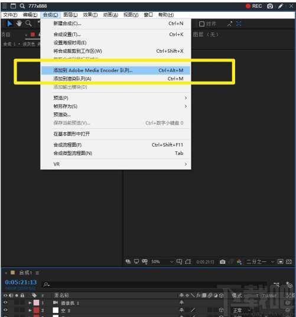Take viewer snapshot camera icon
Viewport: 296px width, 317px height.
(x=223, y=262)
